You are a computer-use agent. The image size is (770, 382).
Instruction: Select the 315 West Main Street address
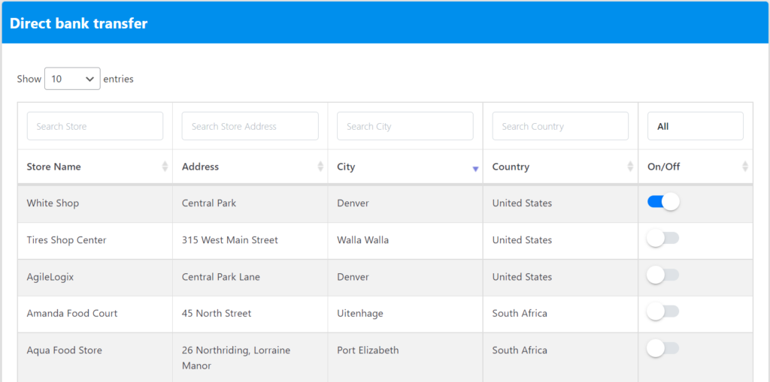pos(230,240)
